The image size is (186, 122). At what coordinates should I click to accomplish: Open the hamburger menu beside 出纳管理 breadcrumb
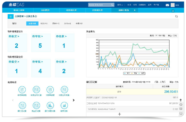pyautogui.click(x=10, y=17)
